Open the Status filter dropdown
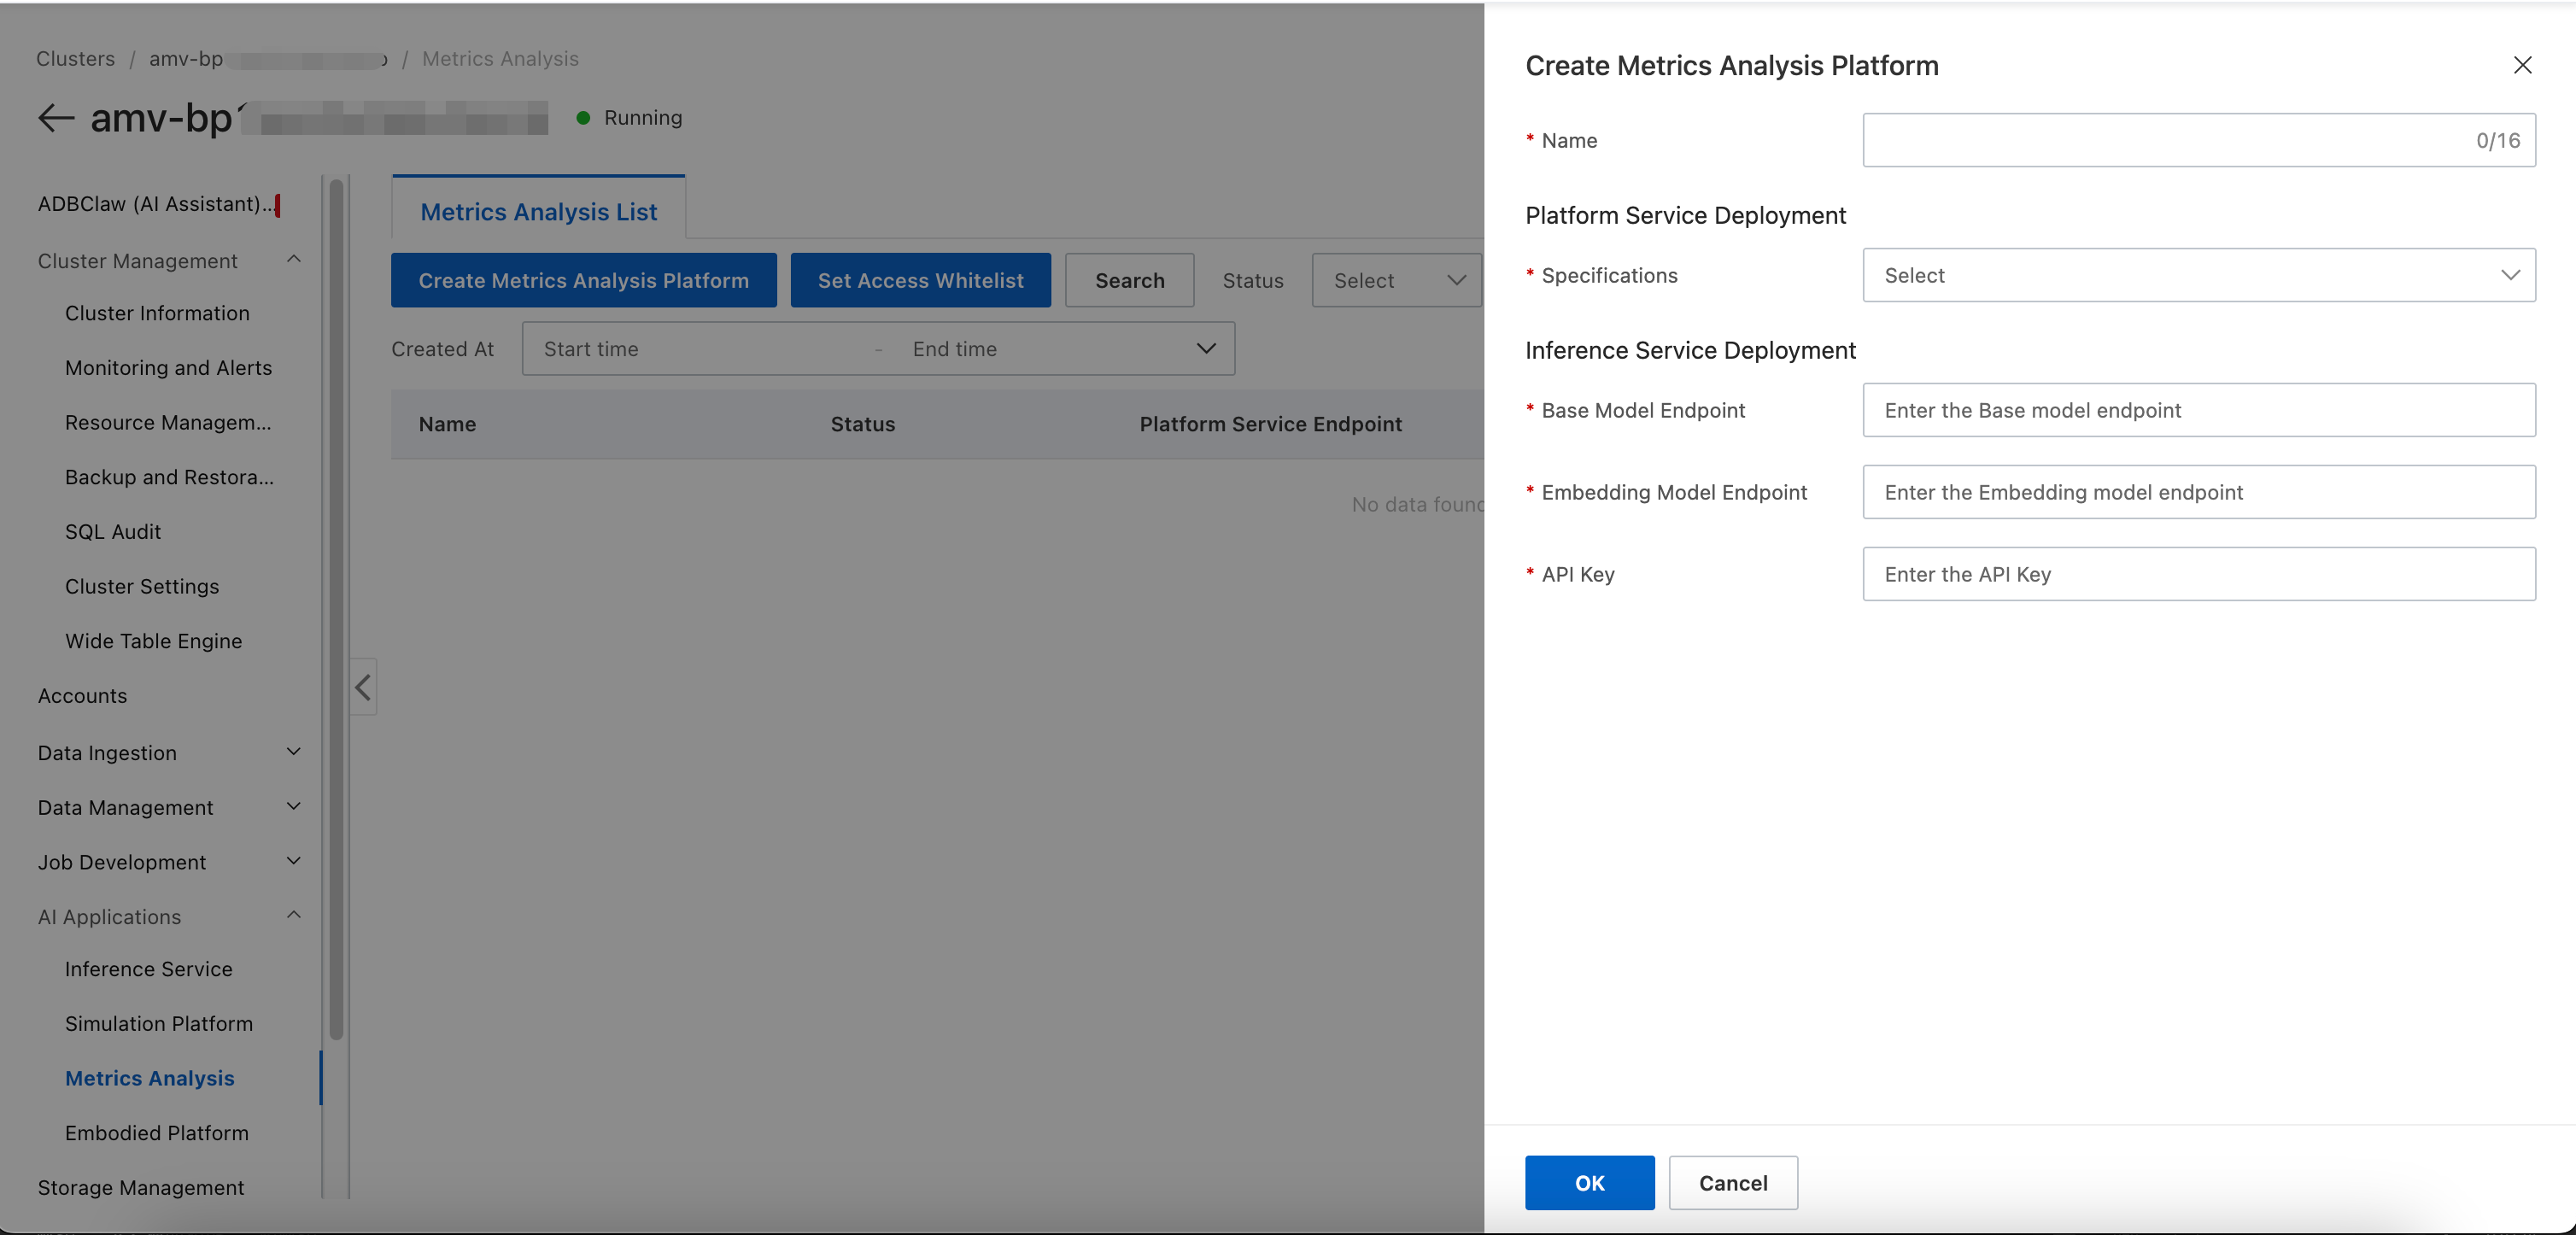Screen dimensions: 2576x1235 pyautogui.click(x=1396, y=280)
